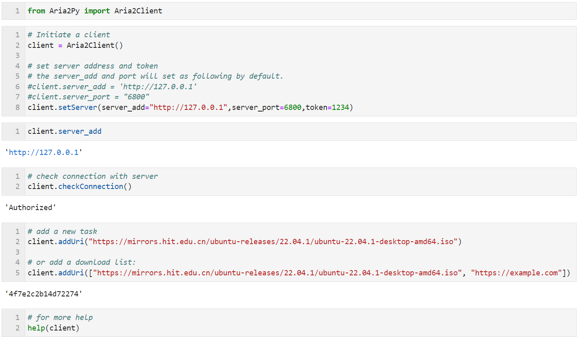Click the '# set server address and token' comment

point(93,66)
